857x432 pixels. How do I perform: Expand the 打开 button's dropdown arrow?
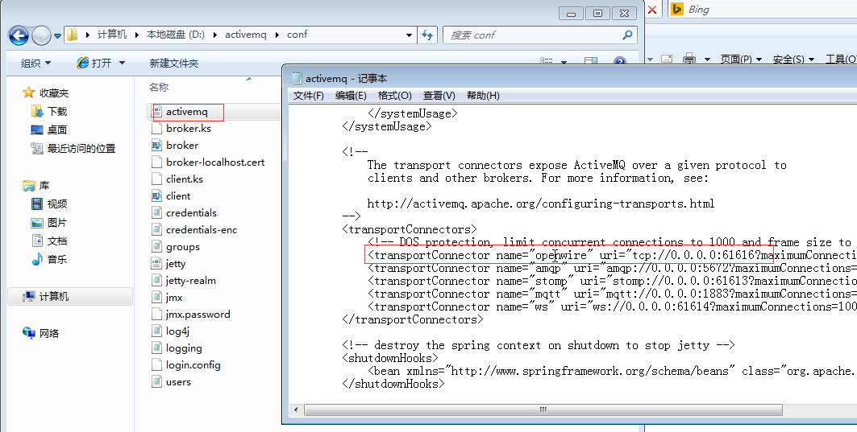pyautogui.click(x=122, y=64)
